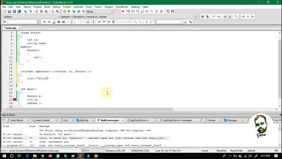Screen dimensions: 282x159
Task: Click the highlight marker pen icon
Action: click(x=54, y=22)
